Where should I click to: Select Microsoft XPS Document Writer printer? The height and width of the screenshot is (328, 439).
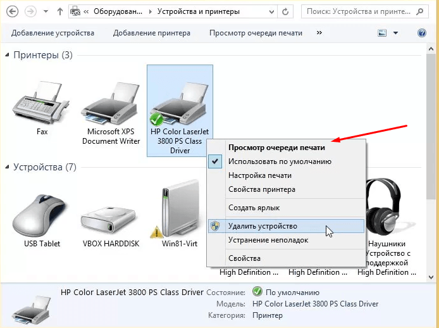coord(111,104)
